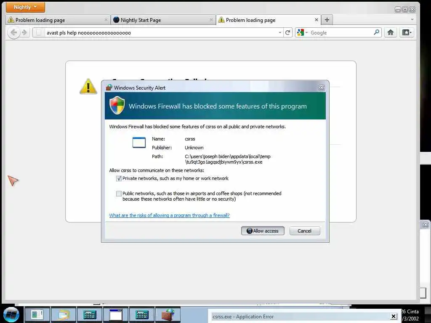The width and height of the screenshot is (431, 323).
Task: Minimize the Nightly browser window
Action: [397, 10]
